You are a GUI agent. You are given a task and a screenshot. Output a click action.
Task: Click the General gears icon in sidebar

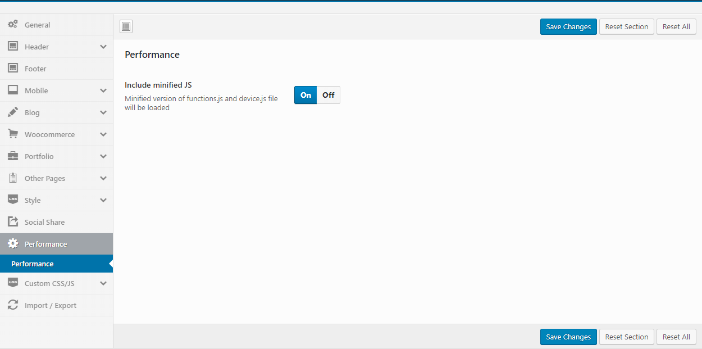pyautogui.click(x=12, y=25)
